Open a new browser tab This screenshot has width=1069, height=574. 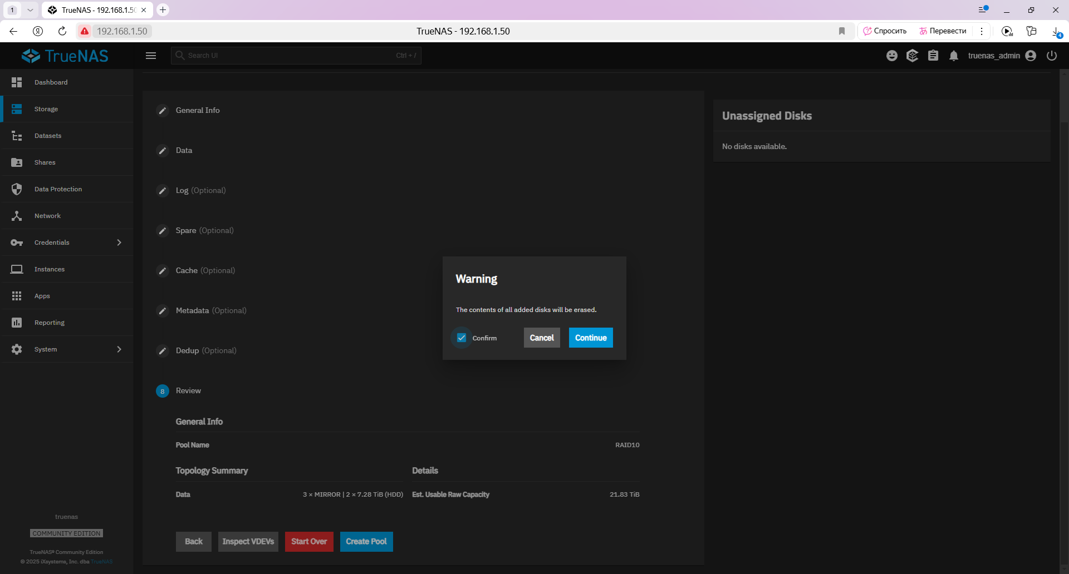(x=163, y=10)
